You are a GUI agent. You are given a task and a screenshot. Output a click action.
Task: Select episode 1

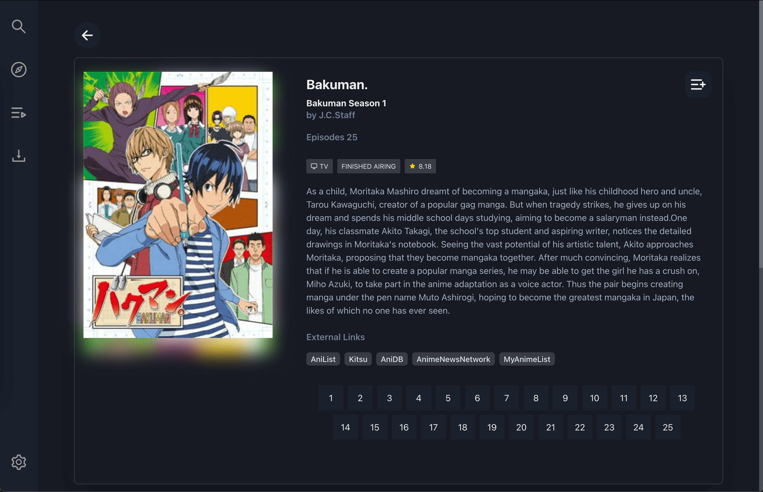tap(331, 398)
